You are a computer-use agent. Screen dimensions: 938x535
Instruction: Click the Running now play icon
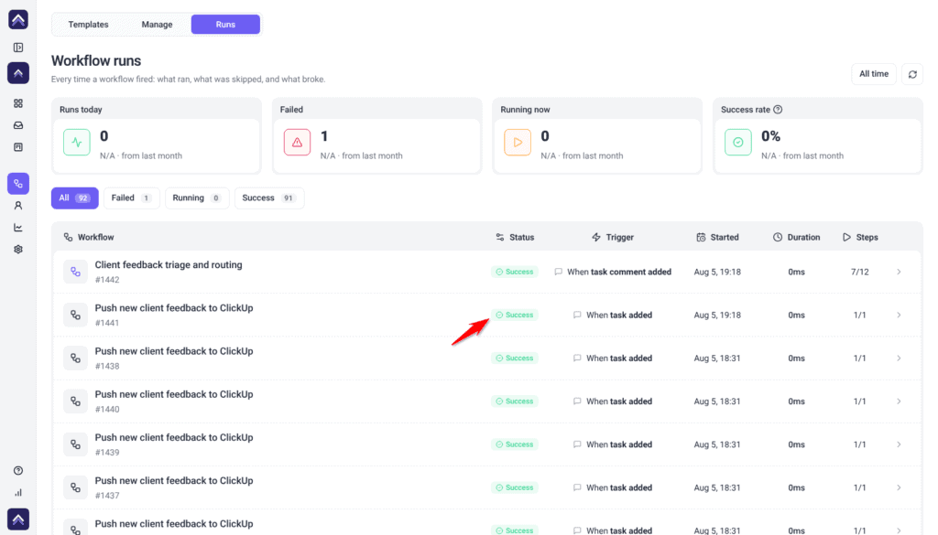point(518,142)
